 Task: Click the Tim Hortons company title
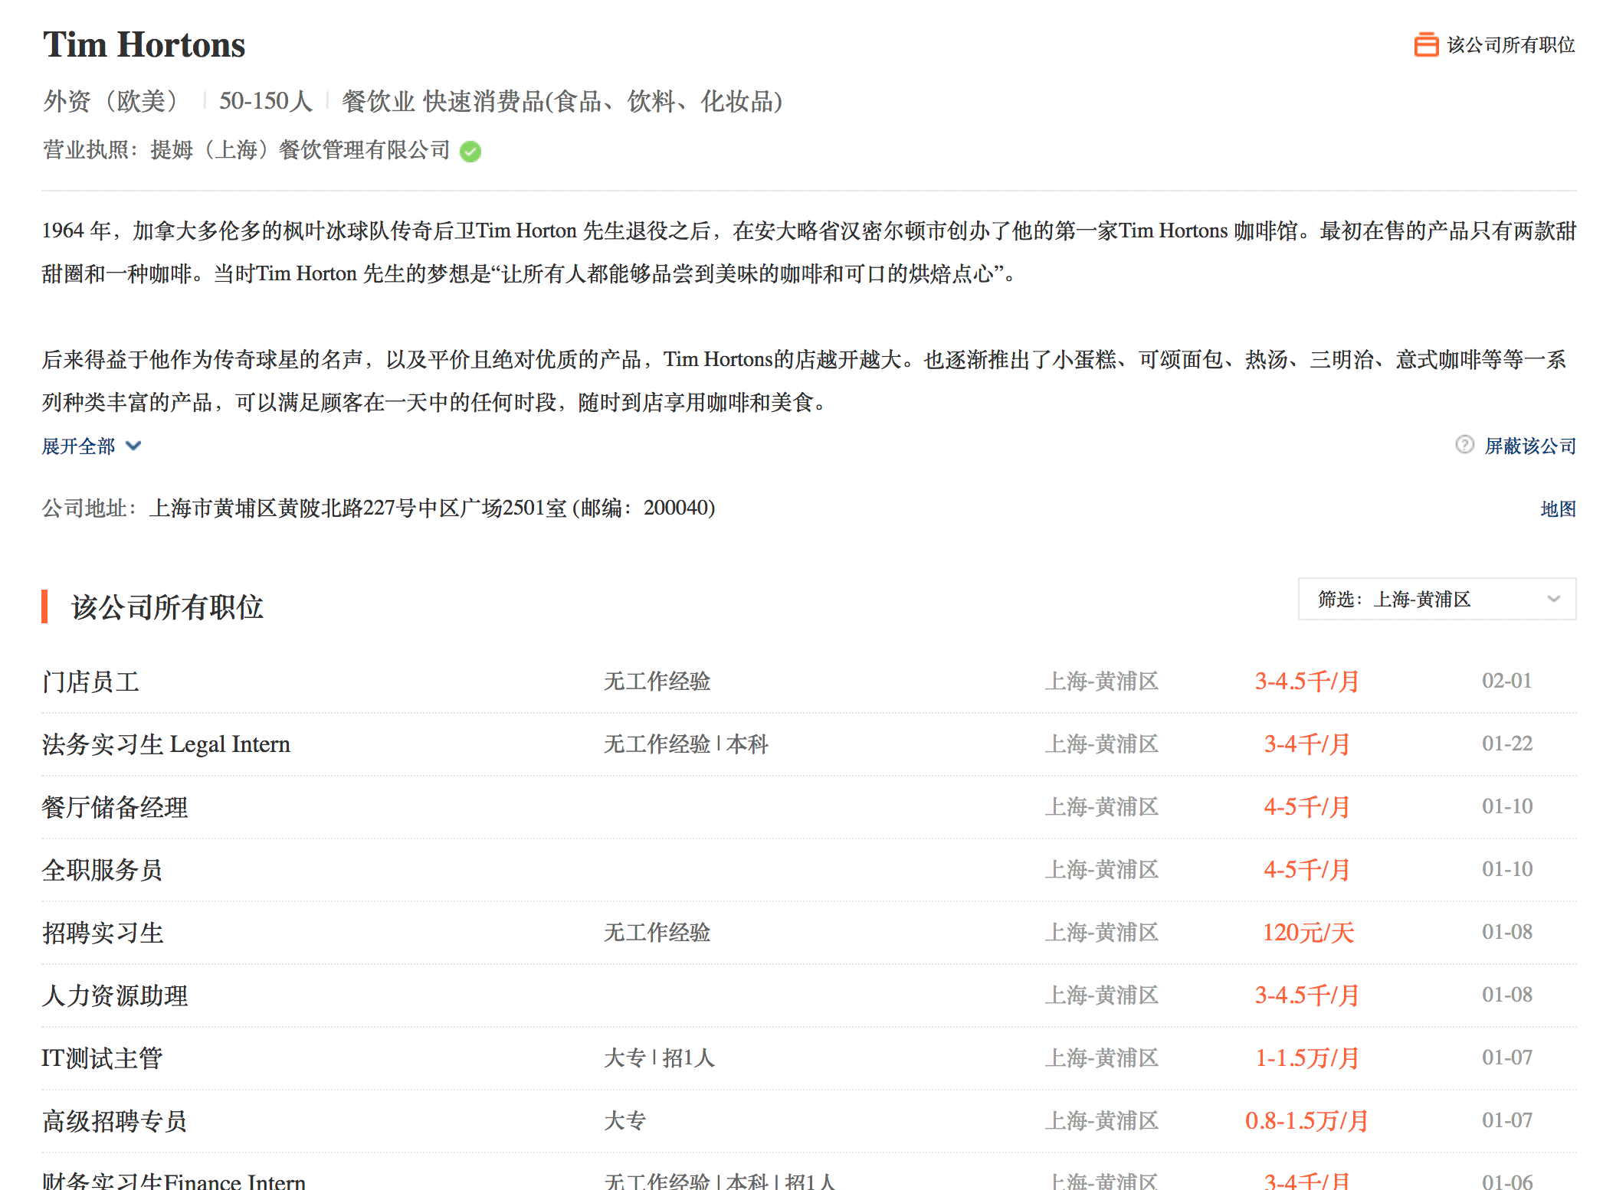[144, 44]
